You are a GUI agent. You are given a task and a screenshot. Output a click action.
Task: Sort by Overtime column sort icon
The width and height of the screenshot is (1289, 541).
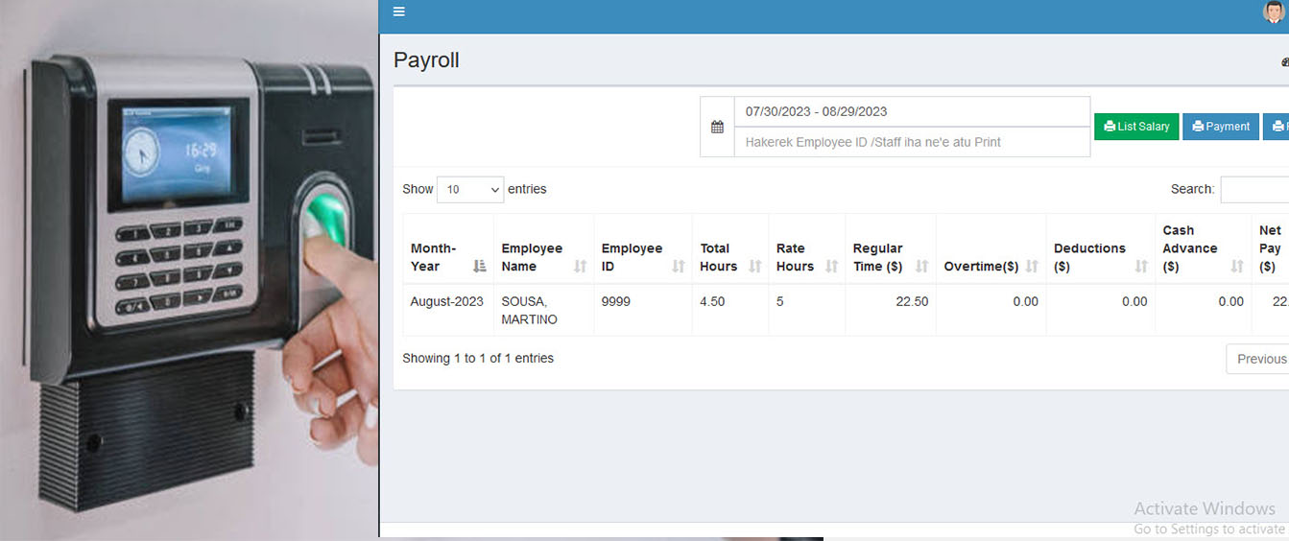coord(1032,267)
